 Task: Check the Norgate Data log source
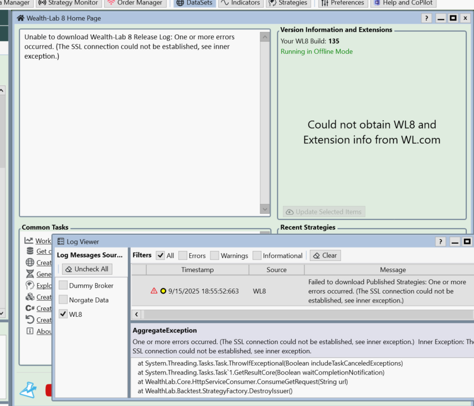(63, 300)
